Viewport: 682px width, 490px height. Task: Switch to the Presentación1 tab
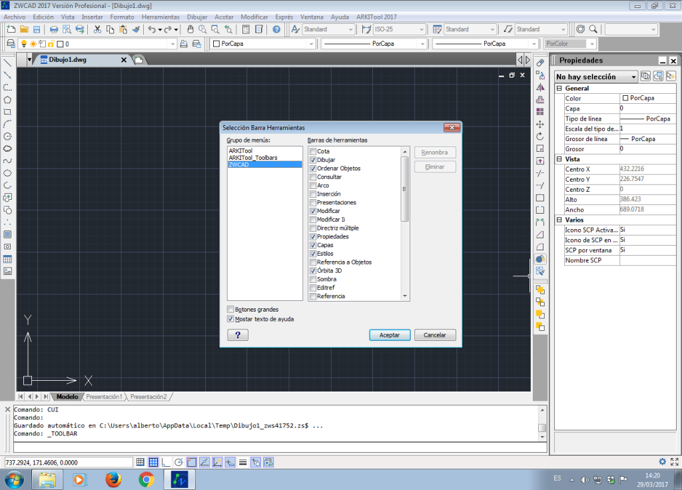[x=104, y=397]
